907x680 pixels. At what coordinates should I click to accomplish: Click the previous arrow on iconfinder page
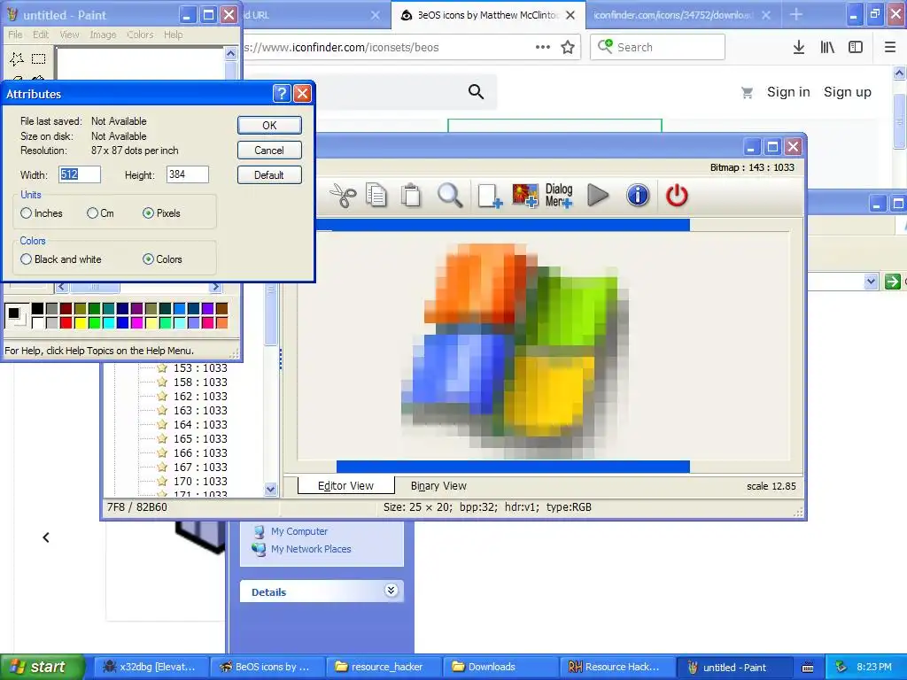46,537
